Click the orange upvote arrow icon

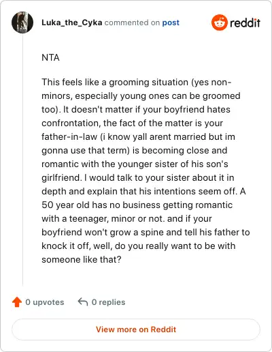tap(17, 302)
